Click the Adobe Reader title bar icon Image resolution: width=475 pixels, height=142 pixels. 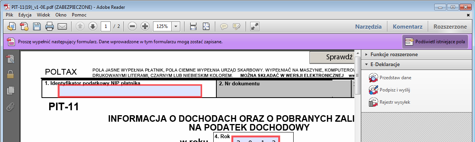(x=7, y=7)
